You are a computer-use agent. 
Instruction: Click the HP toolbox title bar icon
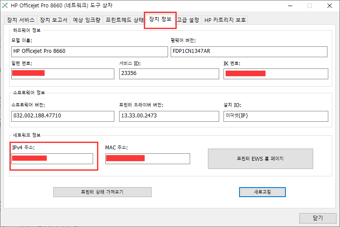(x=5, y=6)
